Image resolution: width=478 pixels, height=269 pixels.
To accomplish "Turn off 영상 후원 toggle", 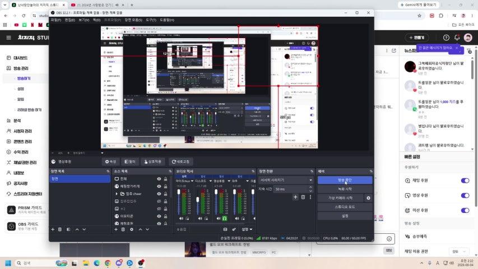I will click(x=465, y=196).
